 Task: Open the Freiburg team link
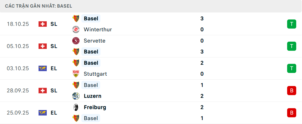coord(95,107)
